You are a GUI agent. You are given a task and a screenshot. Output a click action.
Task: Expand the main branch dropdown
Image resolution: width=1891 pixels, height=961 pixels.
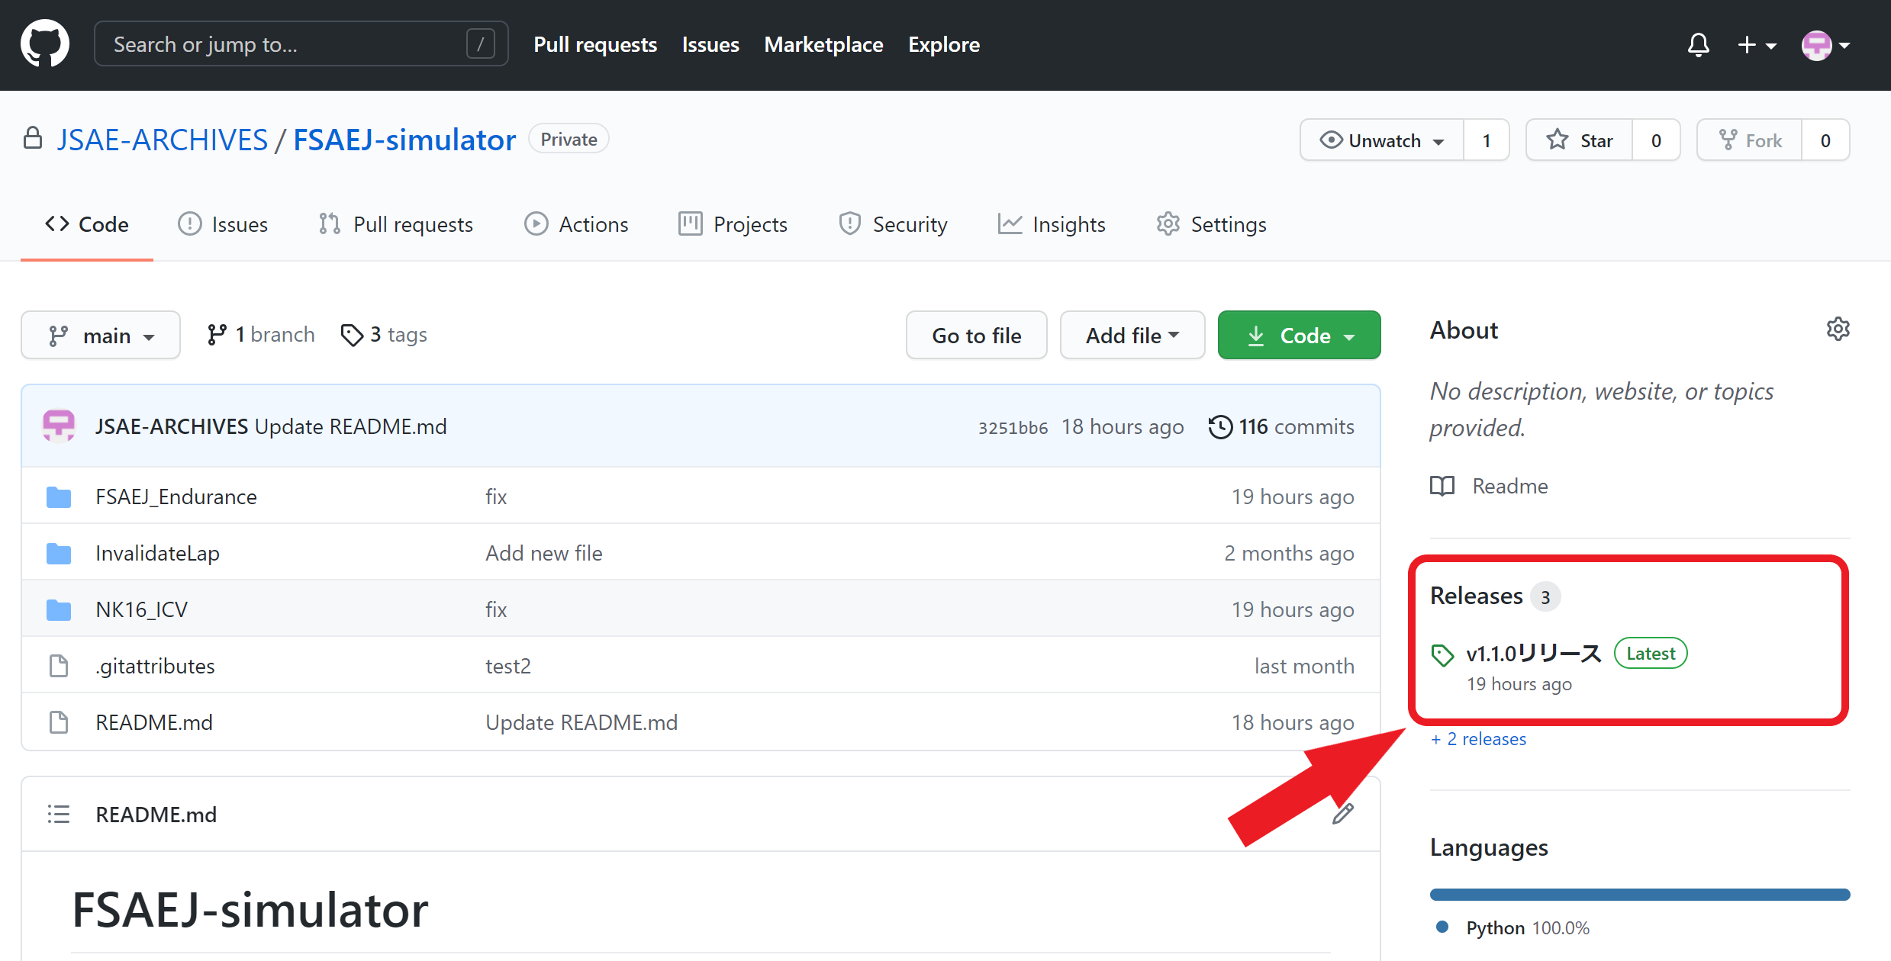click(x=101, y=336)
